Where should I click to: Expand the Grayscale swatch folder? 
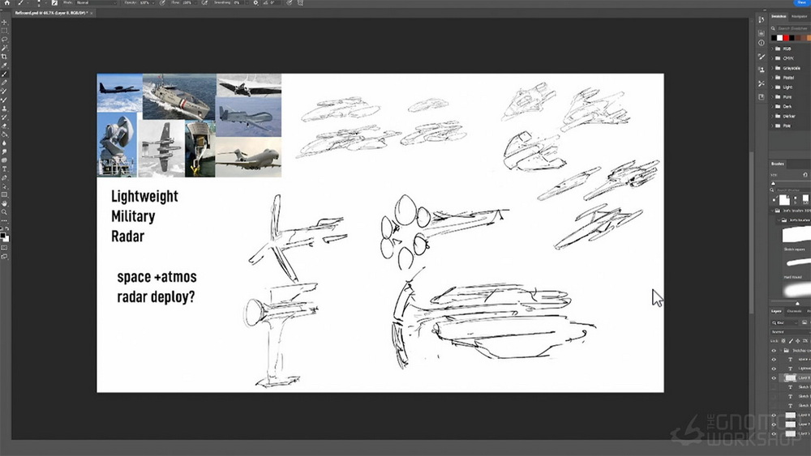(772, 68)
